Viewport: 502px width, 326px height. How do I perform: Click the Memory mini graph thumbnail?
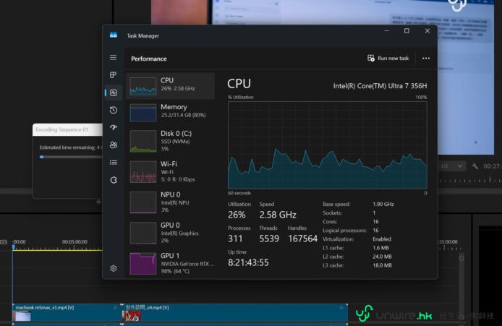pyautogui.click(x=142, y=112)
